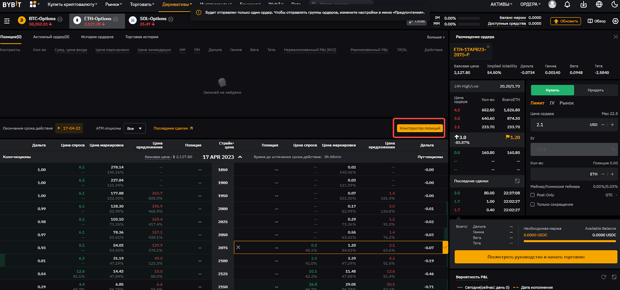Screen dimensions: 620x290
Task: Open language selection globe icon
Action: click(x=599, y=5)
